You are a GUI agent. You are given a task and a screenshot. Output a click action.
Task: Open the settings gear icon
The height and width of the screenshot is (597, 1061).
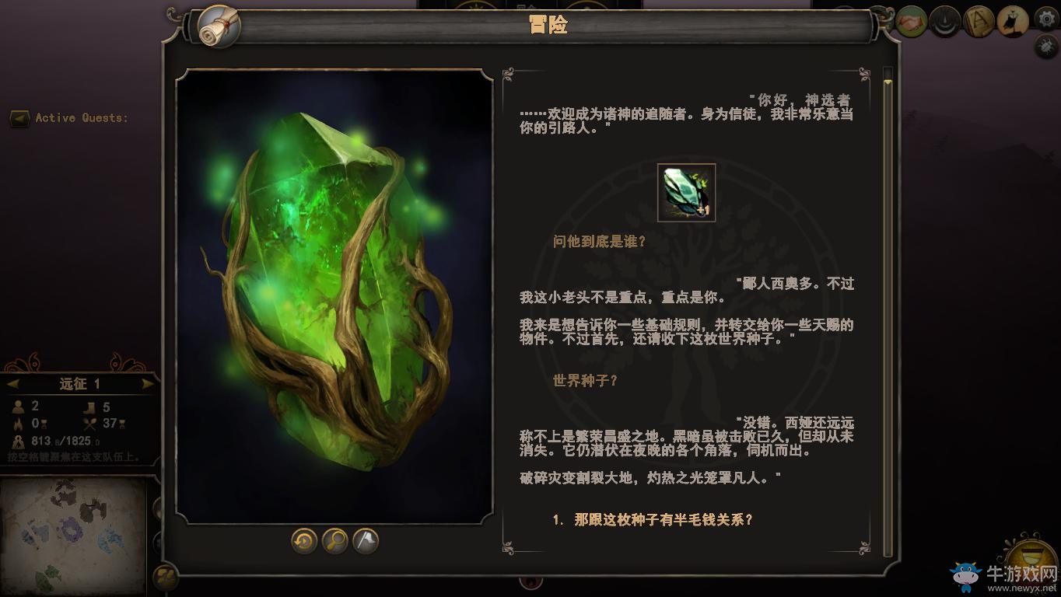coord(1046,19)
